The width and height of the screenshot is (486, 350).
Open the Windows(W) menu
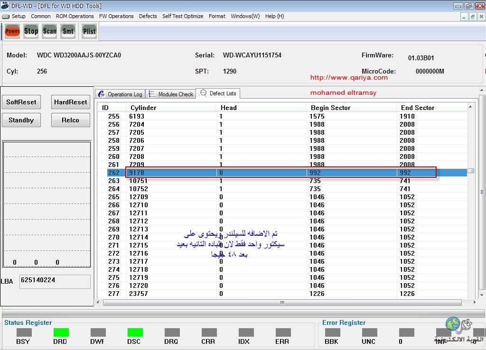(245, 16)
